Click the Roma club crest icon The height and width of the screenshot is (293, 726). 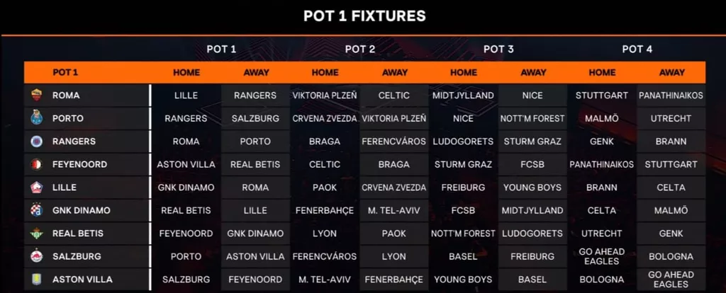[37, 96]
